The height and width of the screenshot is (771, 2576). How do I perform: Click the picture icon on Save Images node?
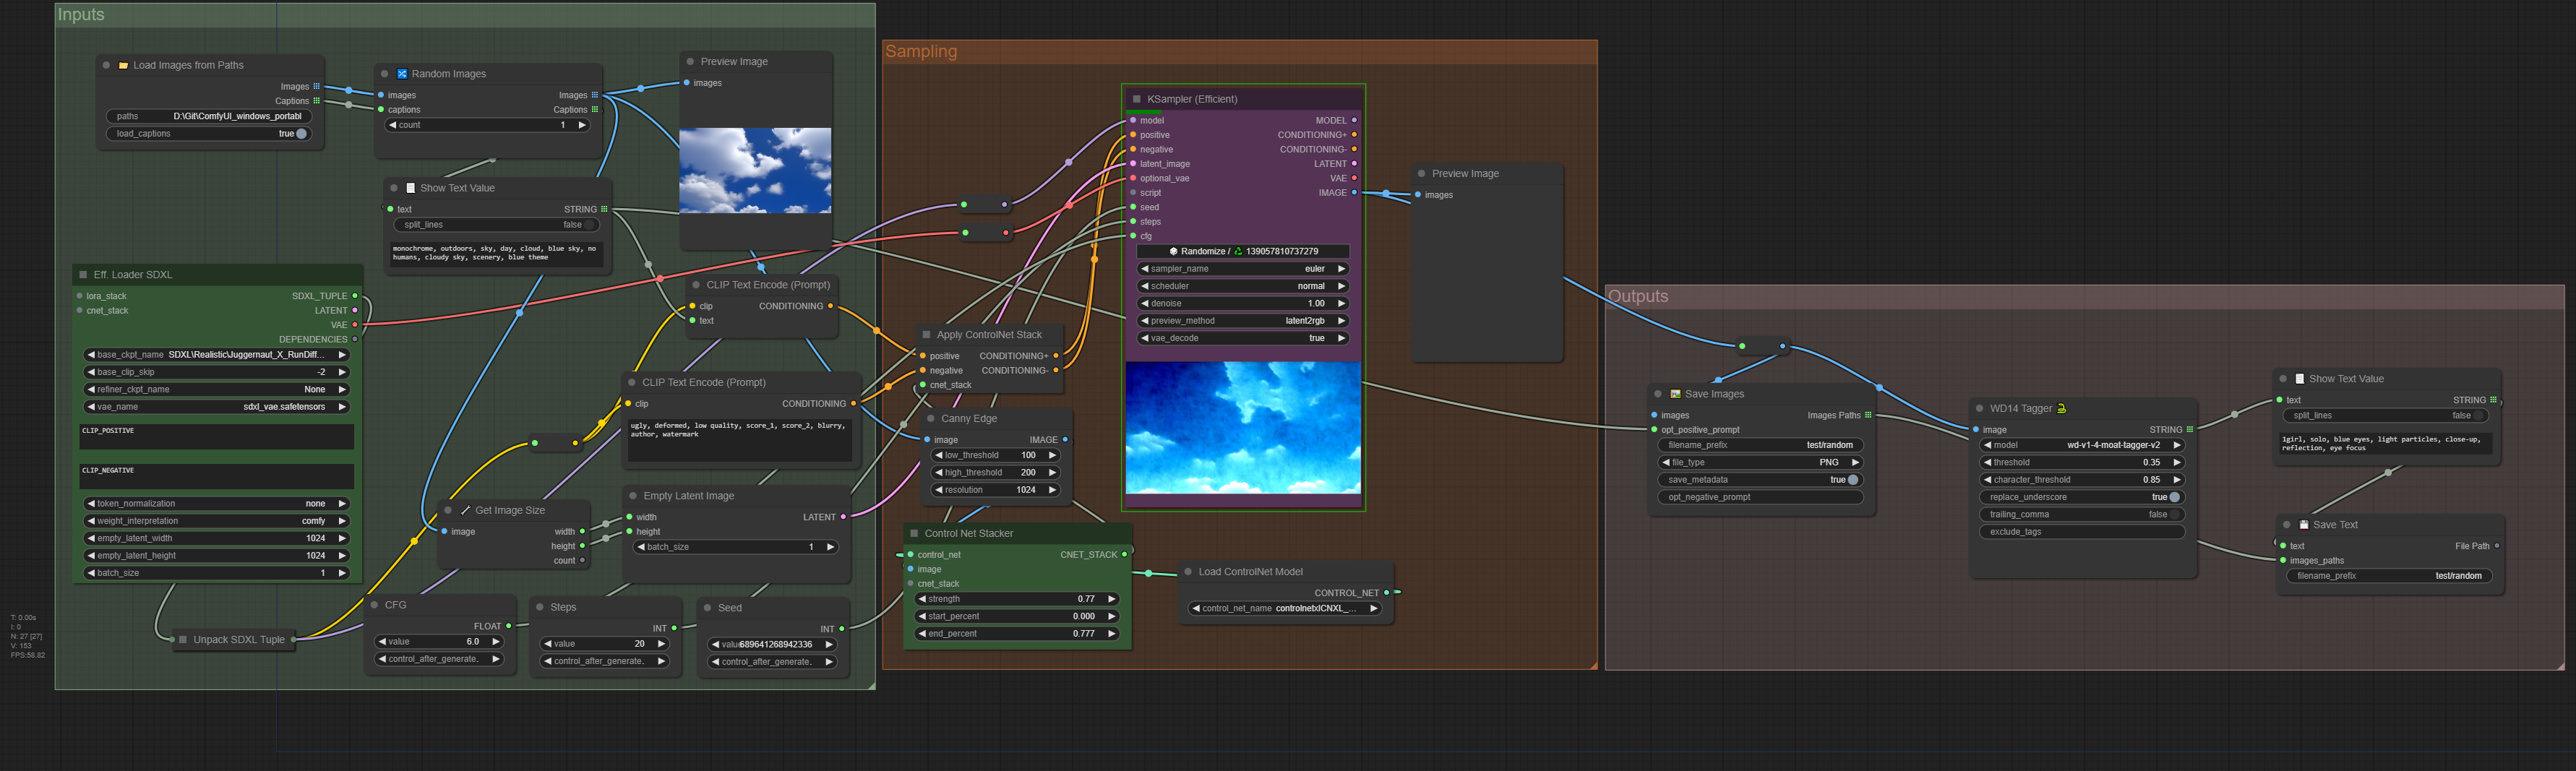[1675, 394]
